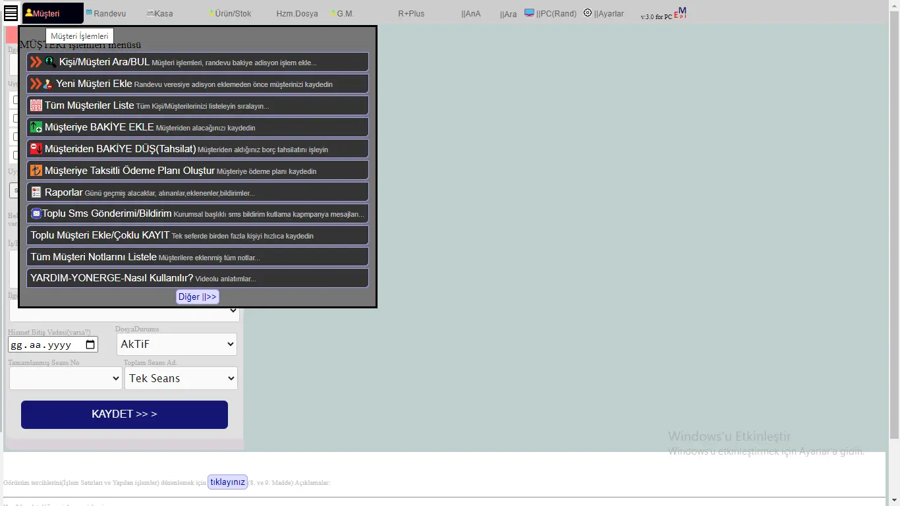900x506 pixels.
Task: Open the hamburger menu icon
Action: [x=11, y=13]
